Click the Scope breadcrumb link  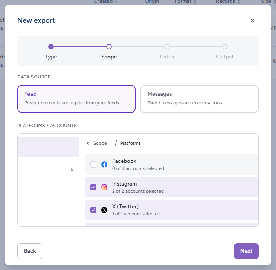click(x=100, y=143)
